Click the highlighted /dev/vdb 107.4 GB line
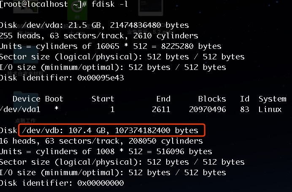The image size is (292, 192). 112,130
